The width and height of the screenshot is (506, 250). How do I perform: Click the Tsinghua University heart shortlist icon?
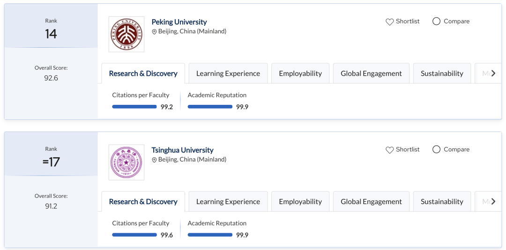(389, 150)
